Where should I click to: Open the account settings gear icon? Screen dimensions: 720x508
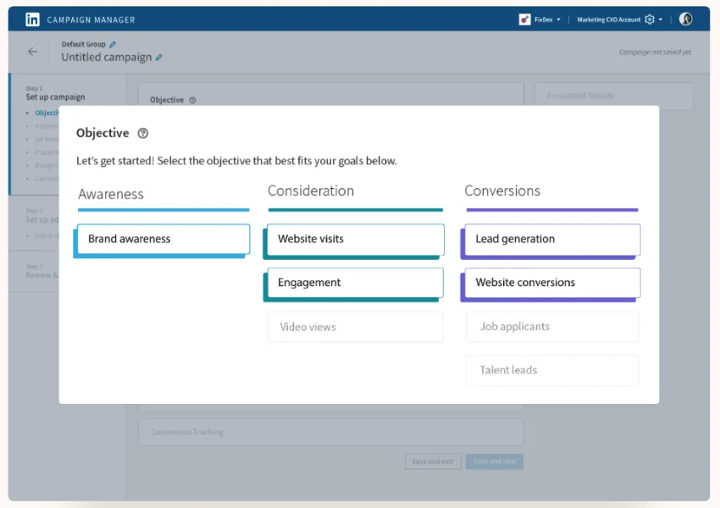pyautogui.click(x=650, y=19)
